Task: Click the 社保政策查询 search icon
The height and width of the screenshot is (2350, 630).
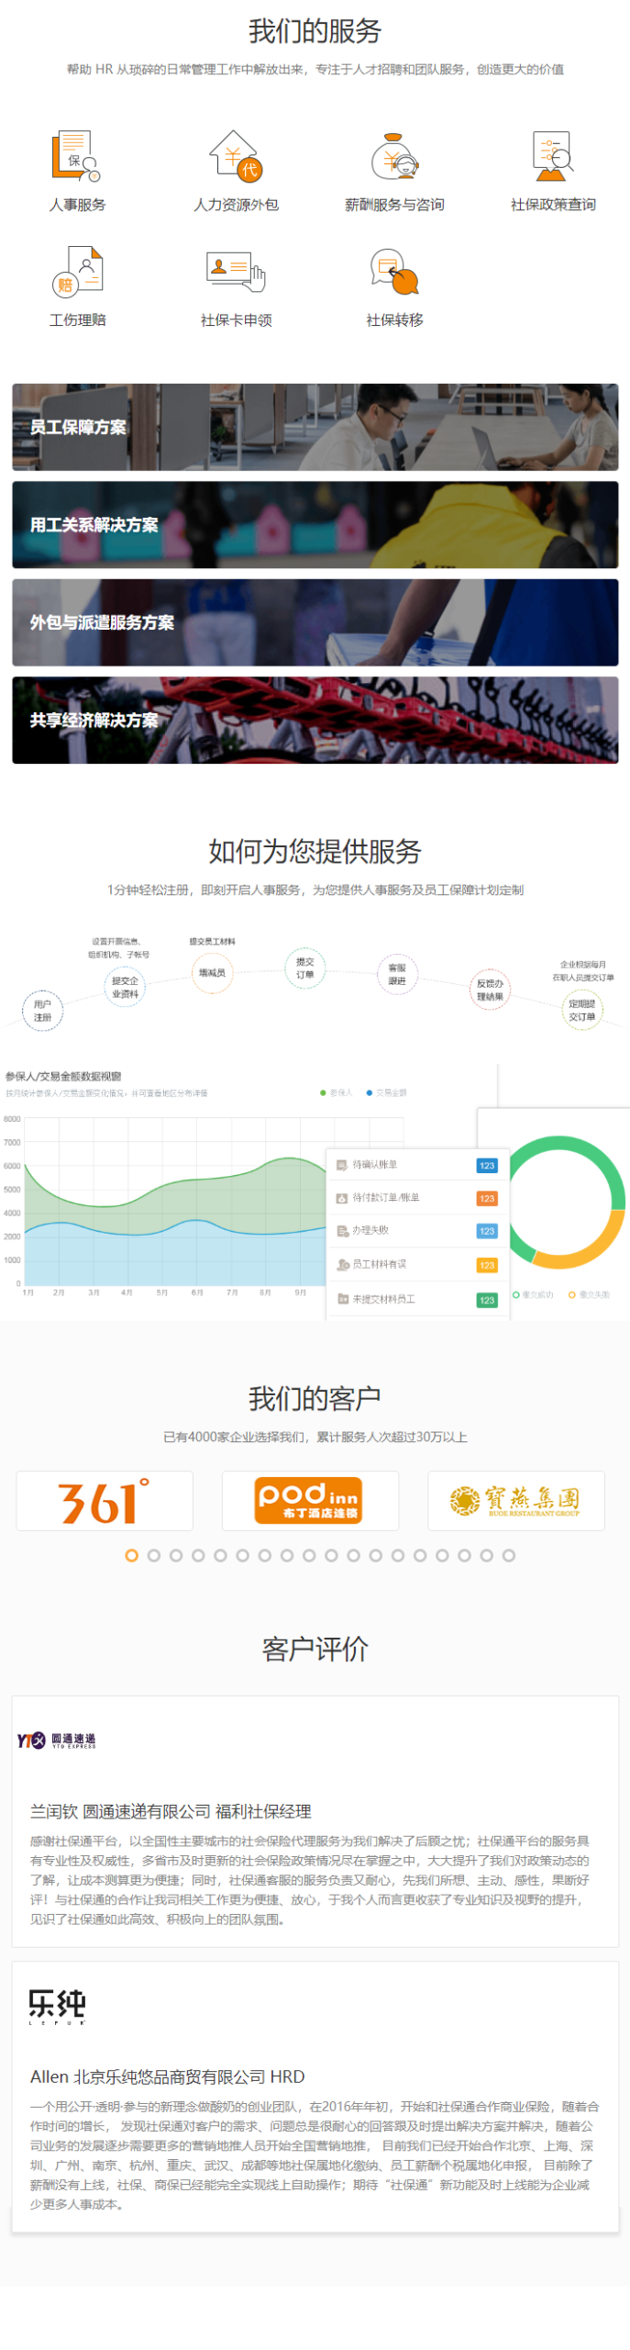Action: [x=553, y=156]
